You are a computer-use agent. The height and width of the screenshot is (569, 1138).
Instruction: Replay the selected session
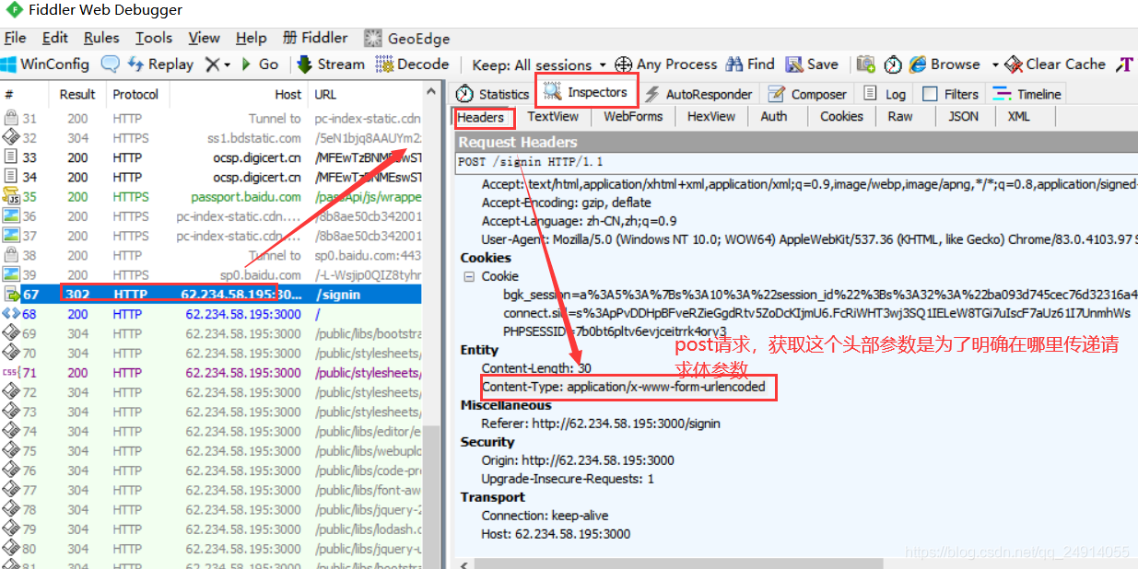(160, 64)
